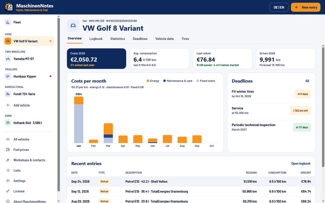Open the All deadlines link
Image resolution: width=325 pixels, height=203 pixels.
click(307, 81)
